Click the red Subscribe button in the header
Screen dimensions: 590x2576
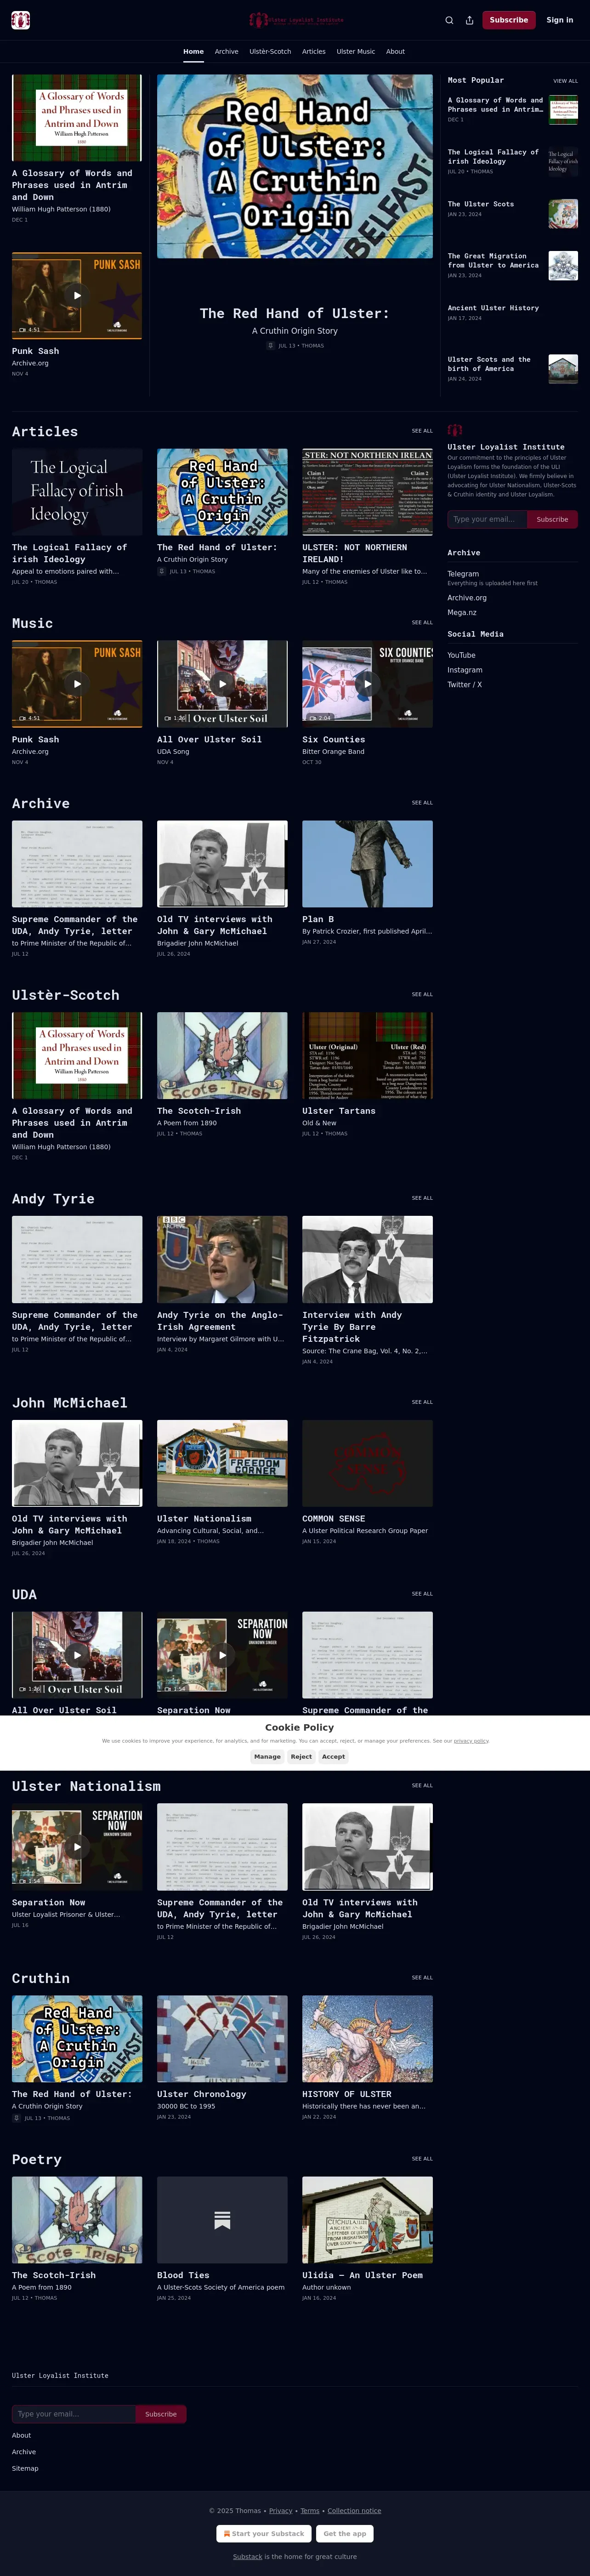509,20
